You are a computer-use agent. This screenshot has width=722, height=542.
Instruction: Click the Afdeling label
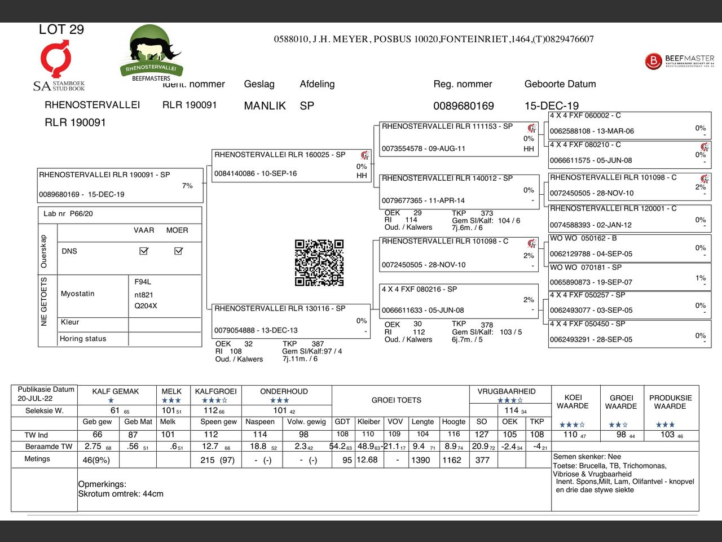pyautogui.click(x=317, y=84)
